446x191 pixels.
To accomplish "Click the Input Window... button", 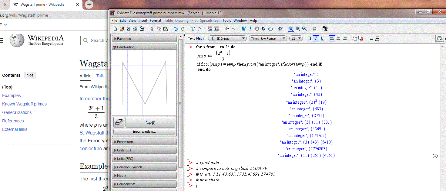I will (x=144, y=132).
